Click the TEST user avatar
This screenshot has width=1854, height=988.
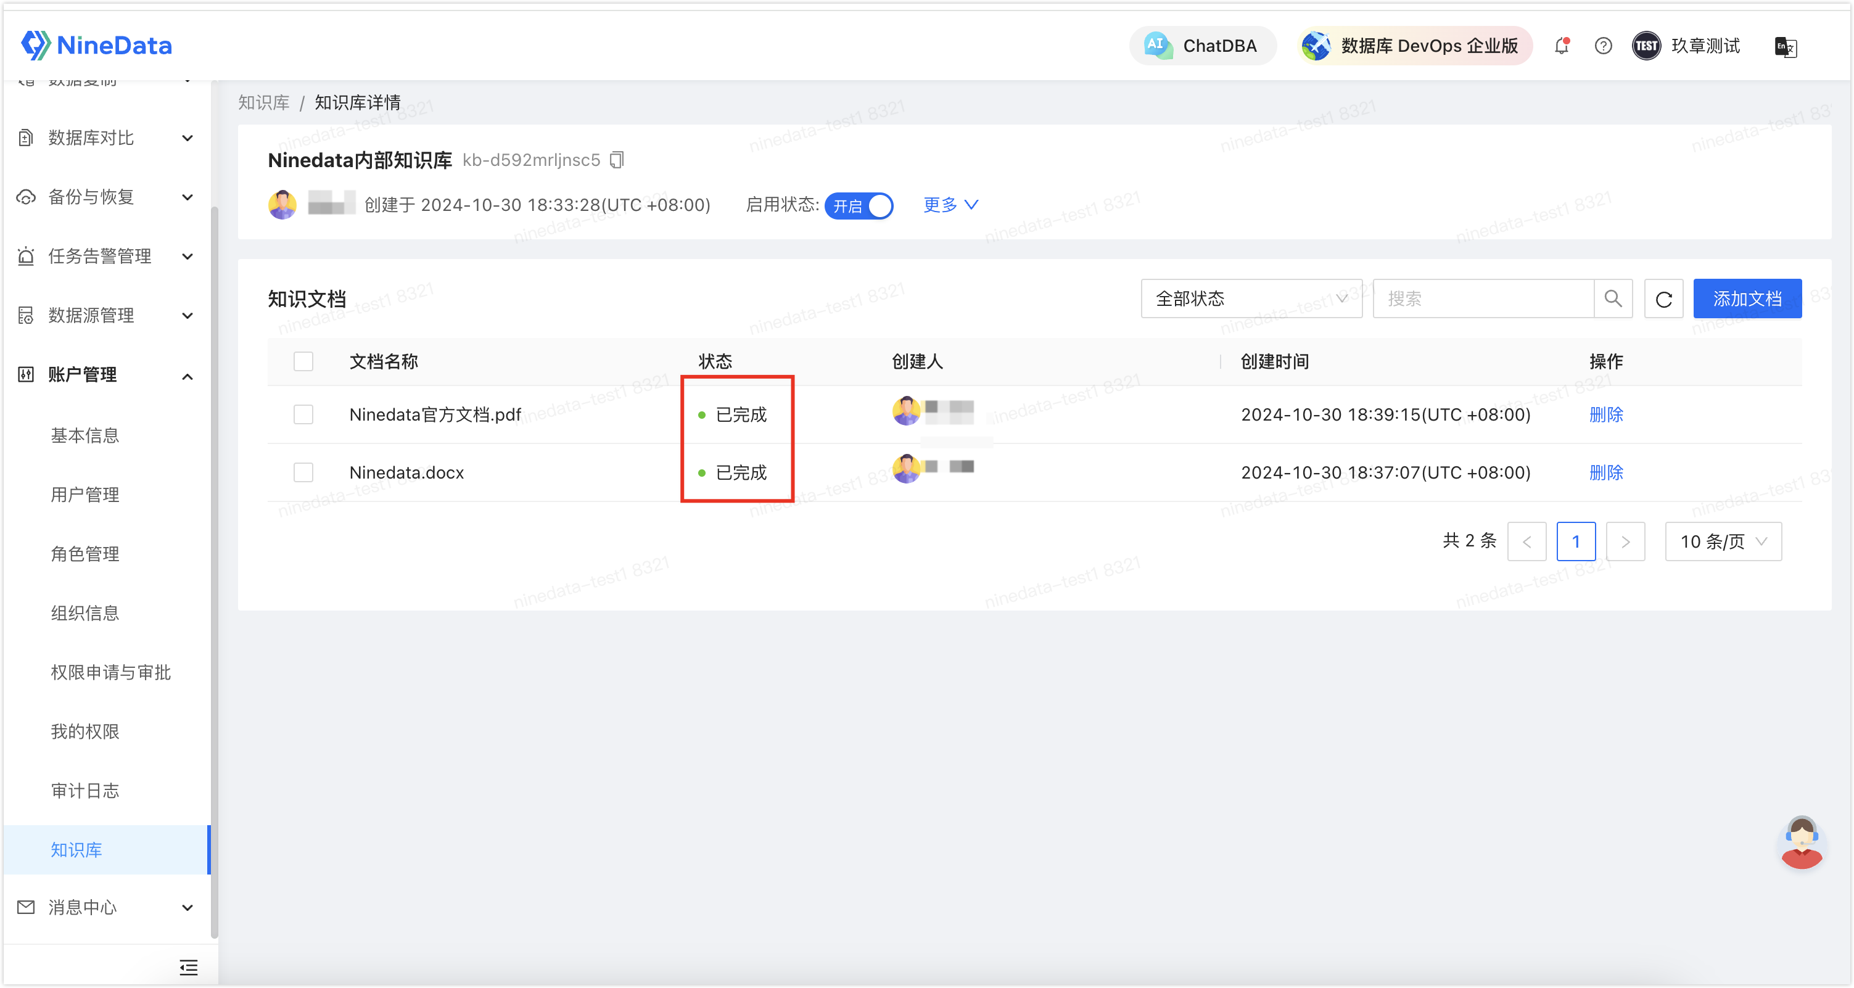[x=1646, y=46]
